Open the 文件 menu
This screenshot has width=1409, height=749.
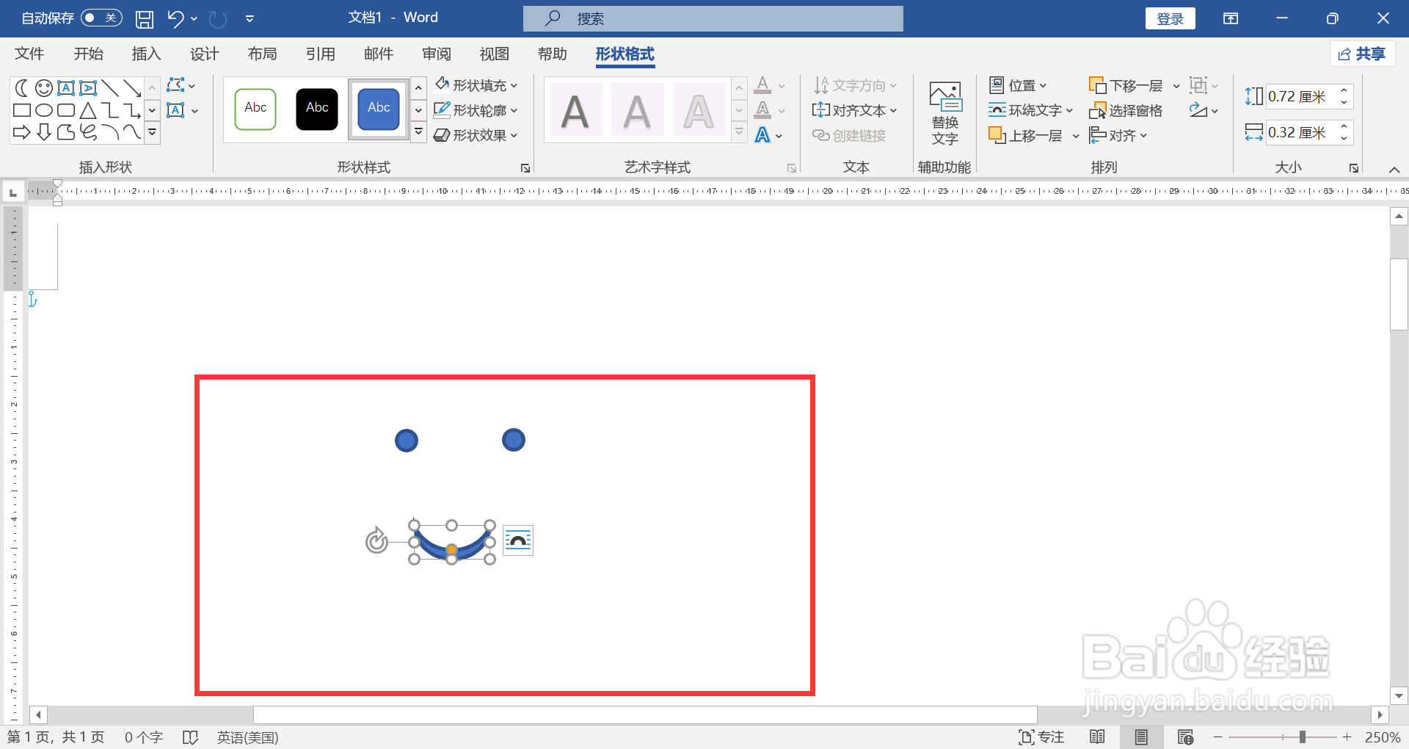[29, 54]
